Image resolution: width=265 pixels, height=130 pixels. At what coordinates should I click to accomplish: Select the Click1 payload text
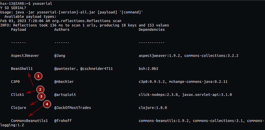(18, 94)
